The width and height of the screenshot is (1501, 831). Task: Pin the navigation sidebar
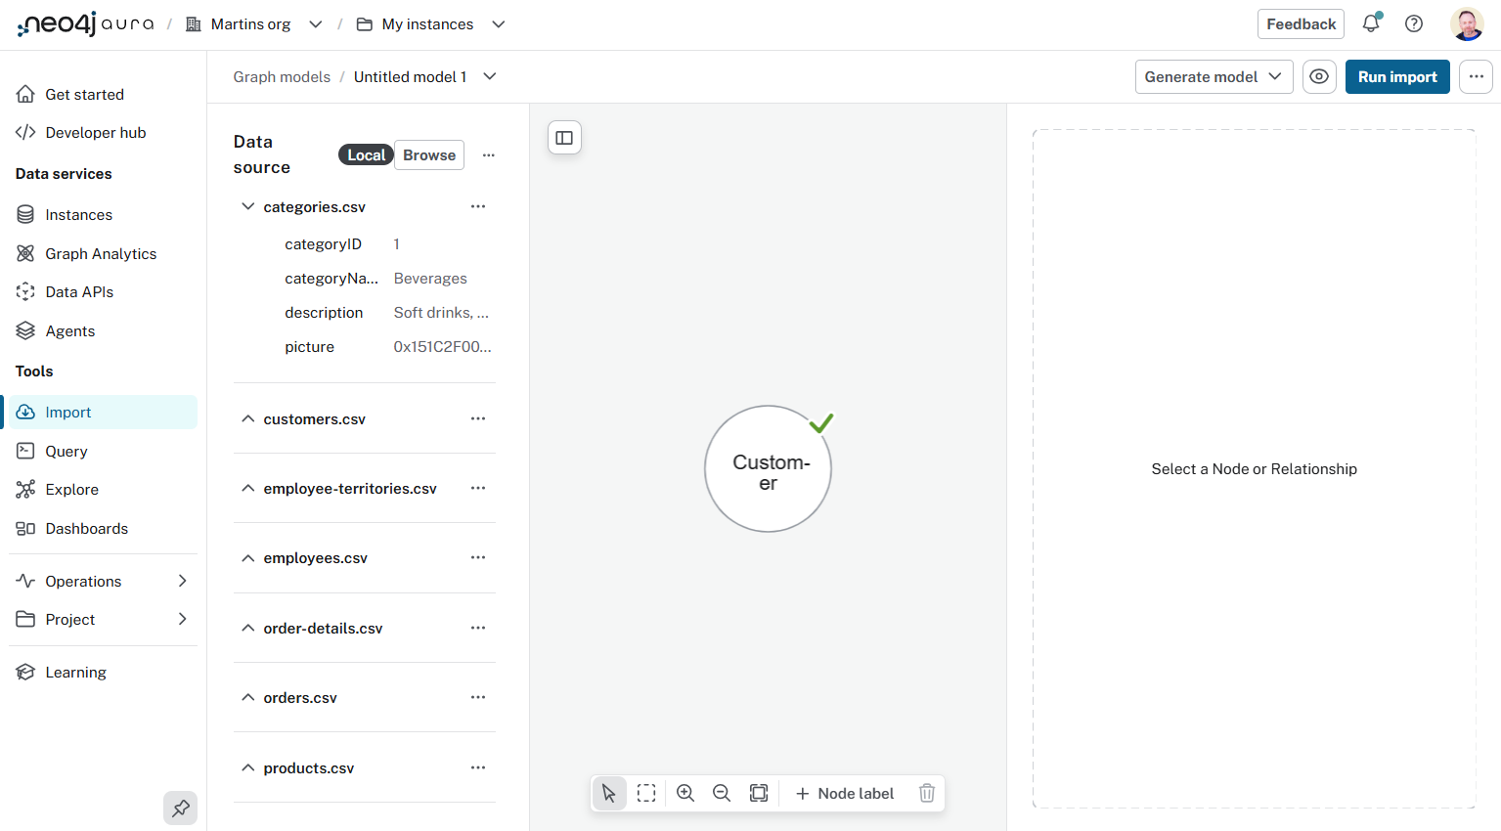(180, 808)
